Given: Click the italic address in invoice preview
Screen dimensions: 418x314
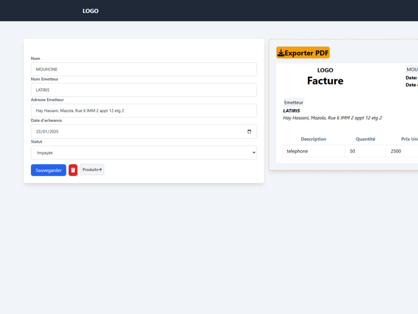Looking at the screenshot, I should [332, 118].
